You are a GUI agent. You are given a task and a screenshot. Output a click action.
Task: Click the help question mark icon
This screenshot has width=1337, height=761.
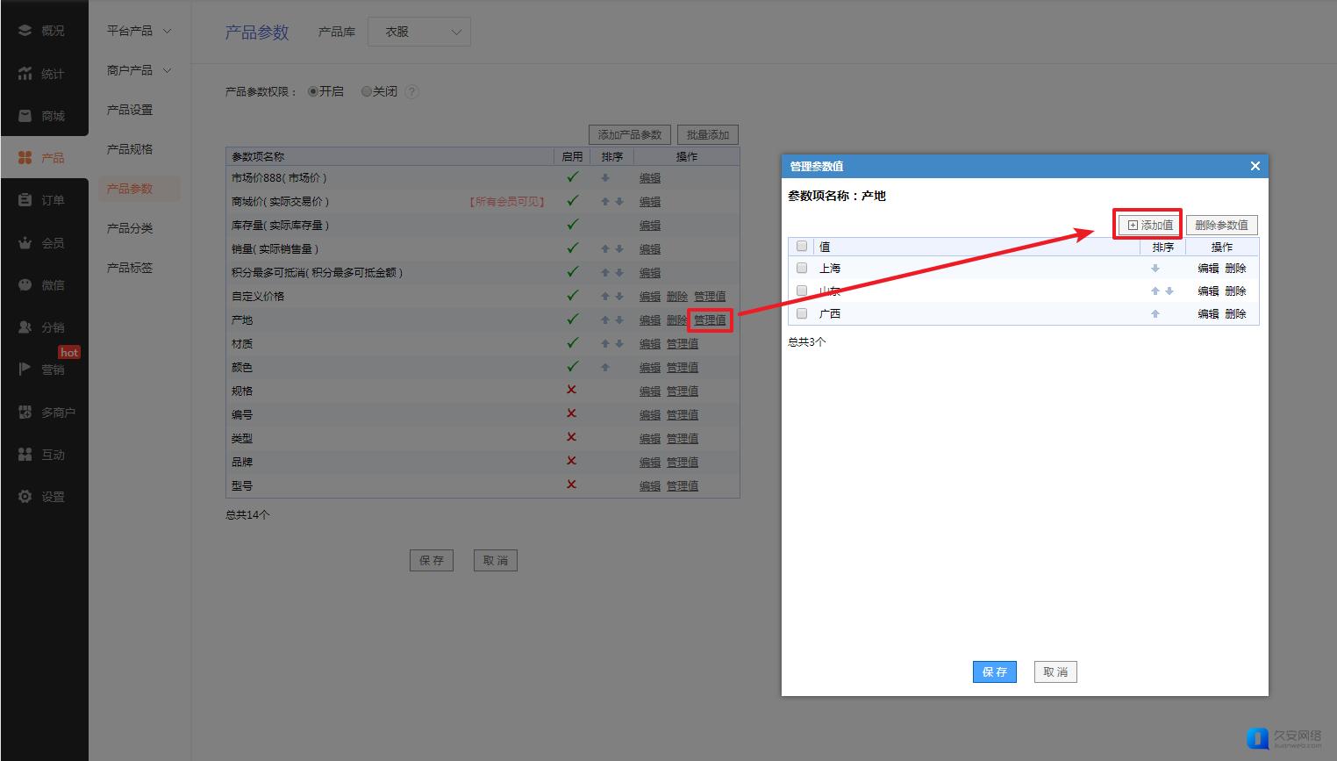[411, 91]
